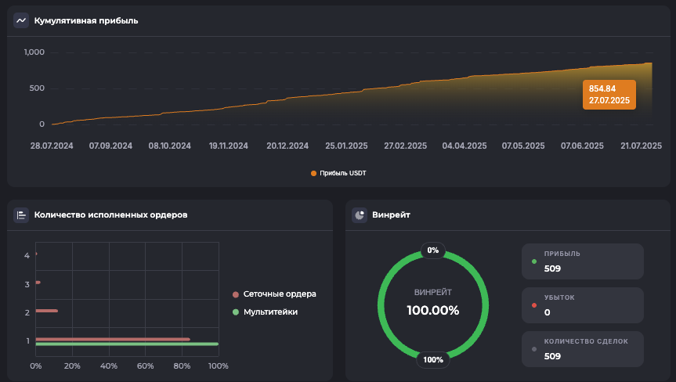Viewport: 676px width, 382px height.
Task: Click the red Сеточные ордера bar at level 2
Action: tap(46, 311)
